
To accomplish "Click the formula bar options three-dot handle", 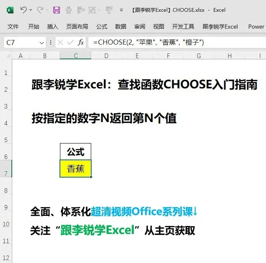I will coord(51,43).
